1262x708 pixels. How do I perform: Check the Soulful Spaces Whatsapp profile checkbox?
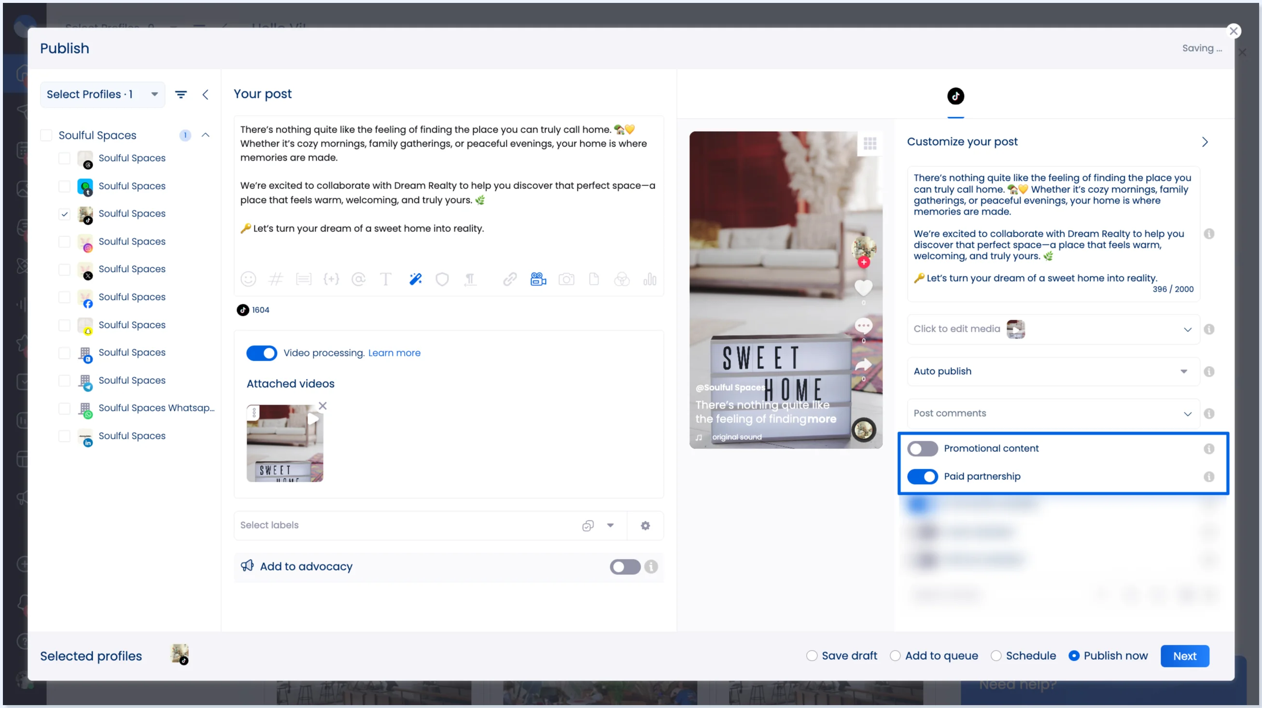(x=64, y=408)
